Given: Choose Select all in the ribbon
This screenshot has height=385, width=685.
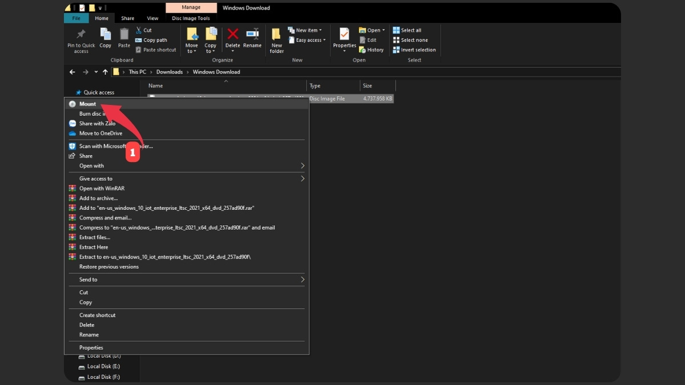Looking at the screenshot, I should [407, 30].
